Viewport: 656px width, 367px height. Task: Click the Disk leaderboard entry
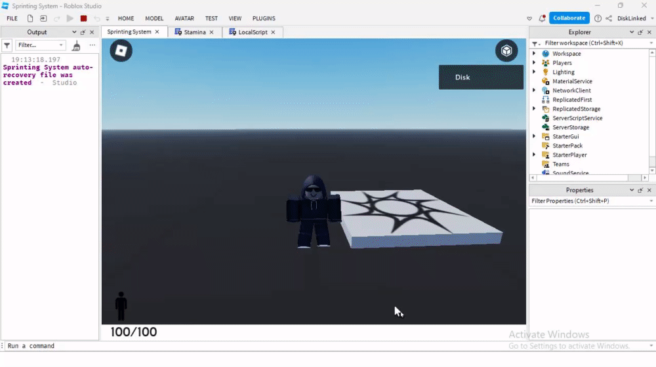(481, 77)
